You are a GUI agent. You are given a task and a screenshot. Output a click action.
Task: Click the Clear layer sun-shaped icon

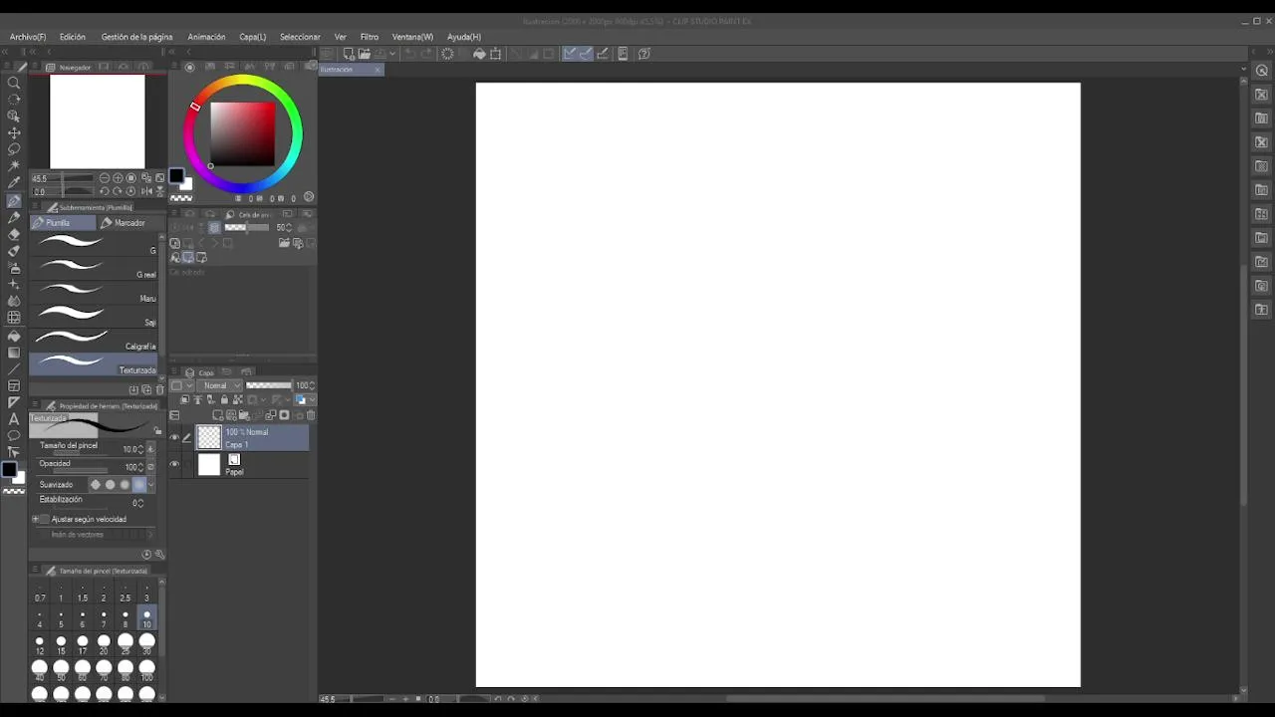coord(447,54)
